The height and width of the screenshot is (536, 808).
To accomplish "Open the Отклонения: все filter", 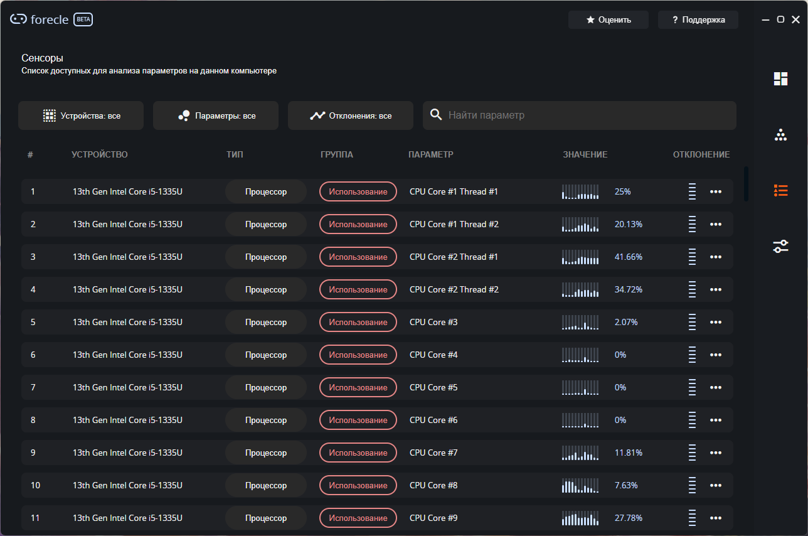I will (x=351, y=115).
